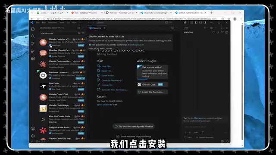276x155 pixels.
Task: Open the browser tab list chevron
Action: coord(32,13)
